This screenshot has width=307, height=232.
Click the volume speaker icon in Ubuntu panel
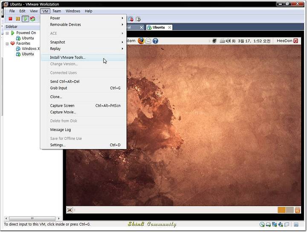[228, 41]
